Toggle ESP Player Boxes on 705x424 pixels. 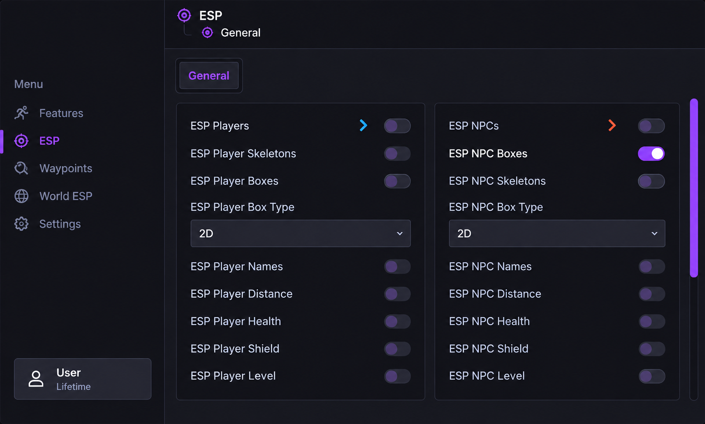tap(397, 181)
